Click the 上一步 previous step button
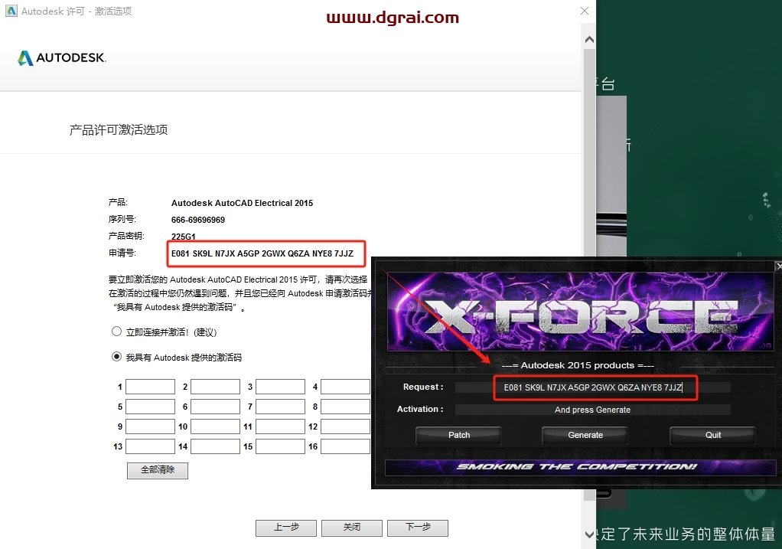 tap(286, 528)
